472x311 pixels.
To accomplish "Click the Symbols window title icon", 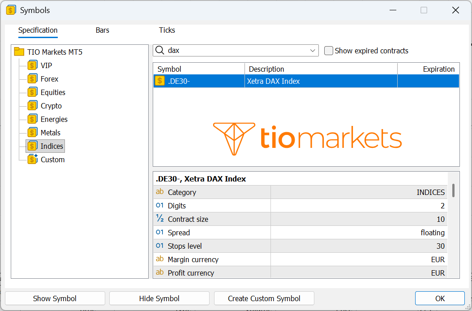I will pos(11,10).
